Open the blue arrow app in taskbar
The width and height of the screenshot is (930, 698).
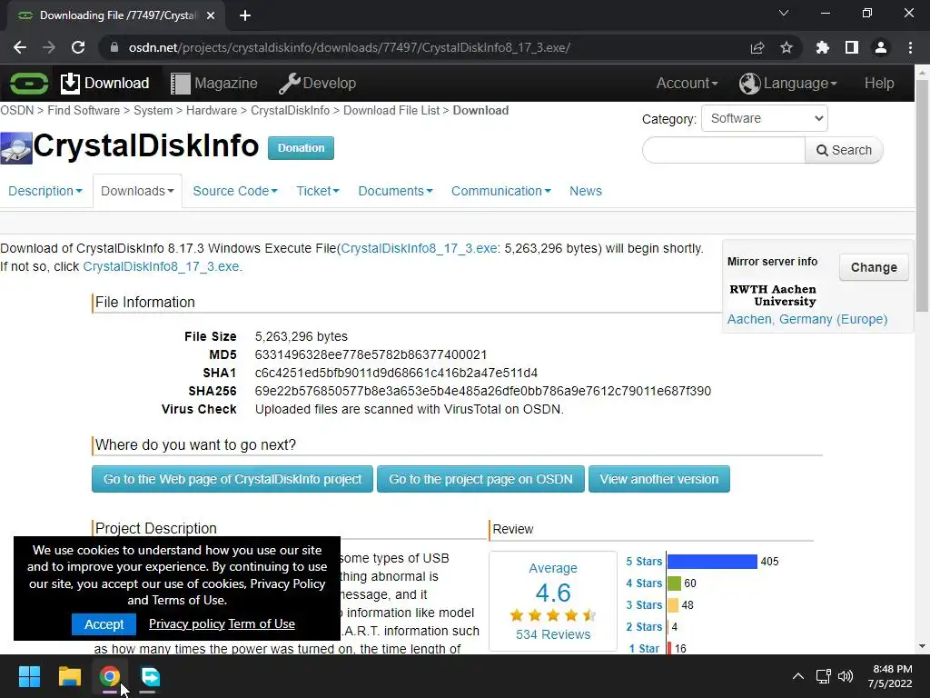pyautogui.click(x=150, y=676)
